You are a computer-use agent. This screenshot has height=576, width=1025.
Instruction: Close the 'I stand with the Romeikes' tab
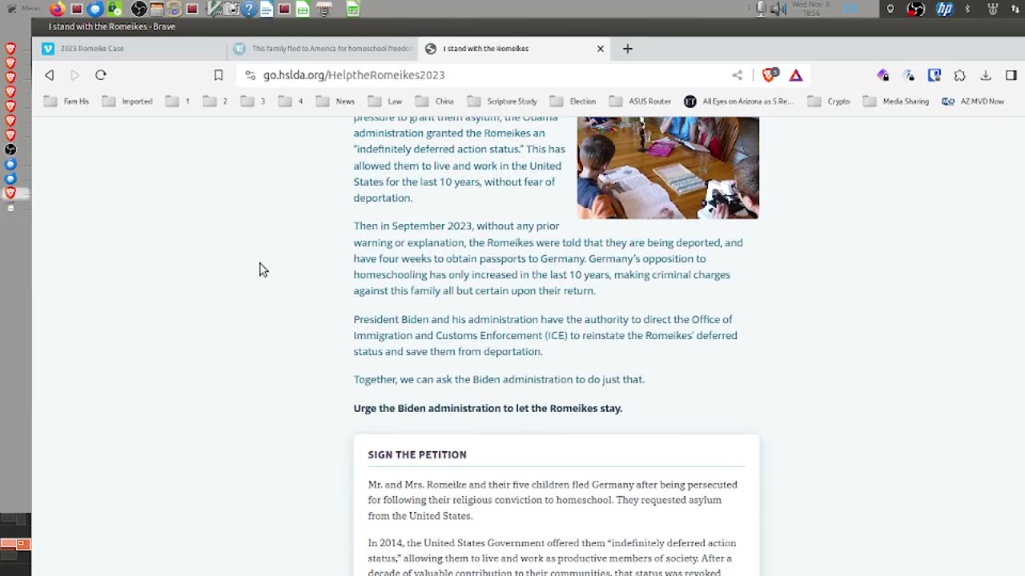(x=601, y=49)
